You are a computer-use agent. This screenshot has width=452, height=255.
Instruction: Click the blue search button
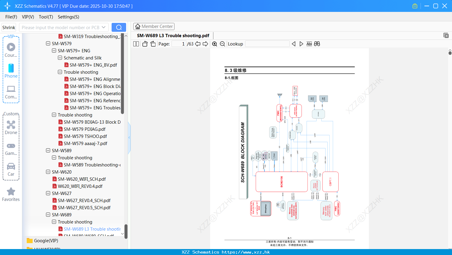[119, 27]
